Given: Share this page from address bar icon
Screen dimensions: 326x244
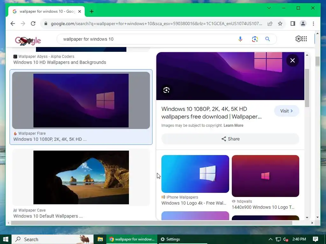Looking at the screenshot, I should (x=270, y=24).
